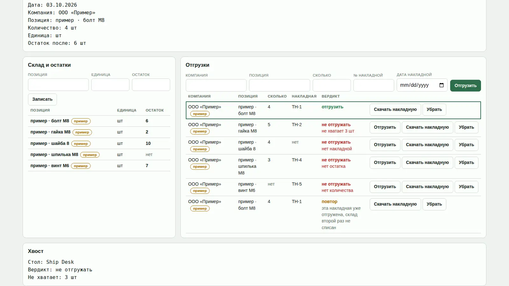Screen dimensions: 509x286
Task: Focus the Сколько quantity input
Action: (332, 85)
